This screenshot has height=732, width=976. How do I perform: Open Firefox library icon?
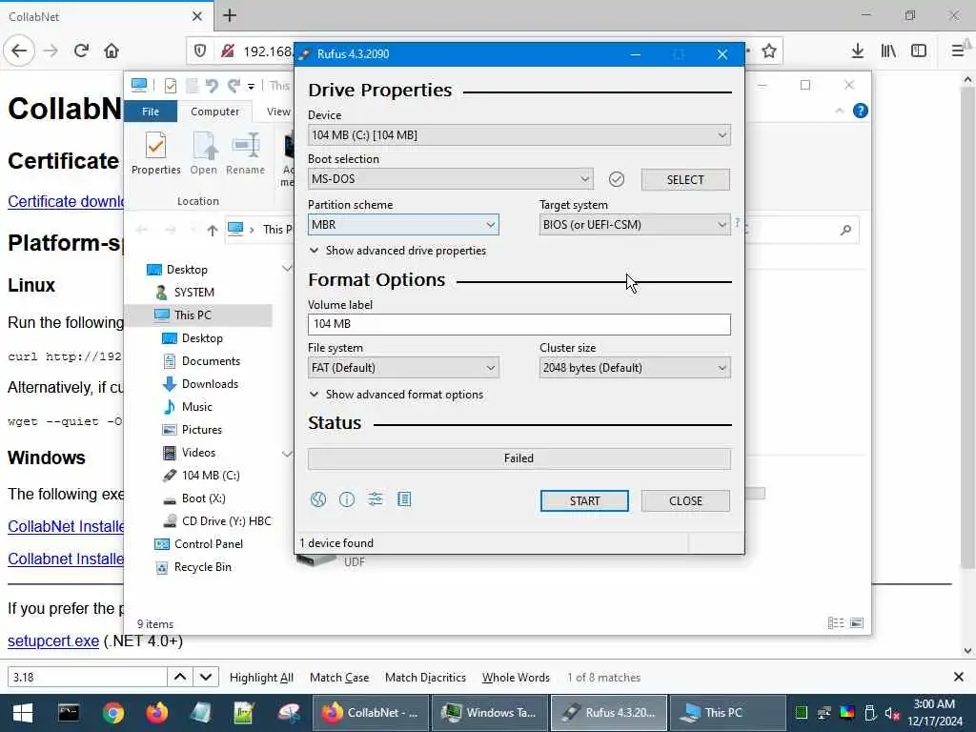pyautogui.click(x=888, y=51)
